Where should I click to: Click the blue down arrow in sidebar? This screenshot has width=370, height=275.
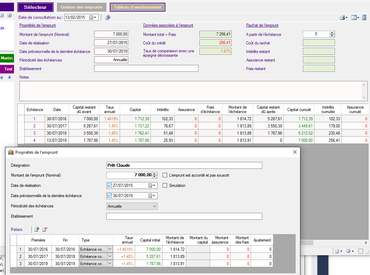pyautogui.click(x=10, y=78)
